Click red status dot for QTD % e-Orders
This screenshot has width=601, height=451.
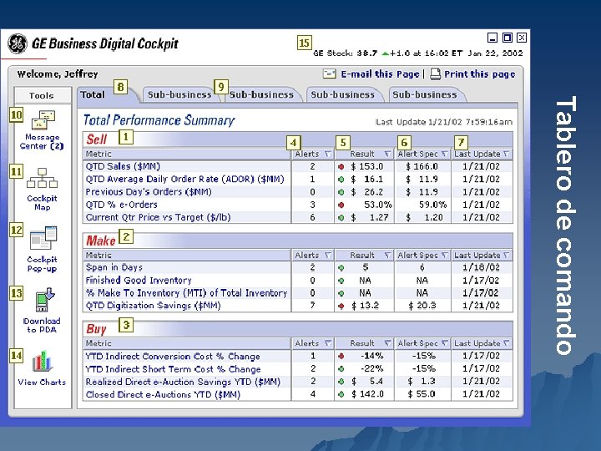point(341,205)
